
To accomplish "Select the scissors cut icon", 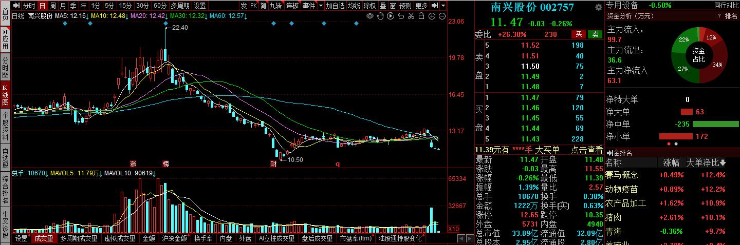I will 411,16.
